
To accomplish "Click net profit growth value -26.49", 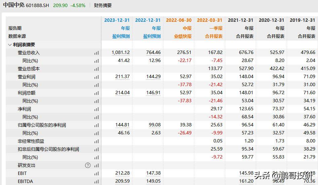I will coord(185,133).
